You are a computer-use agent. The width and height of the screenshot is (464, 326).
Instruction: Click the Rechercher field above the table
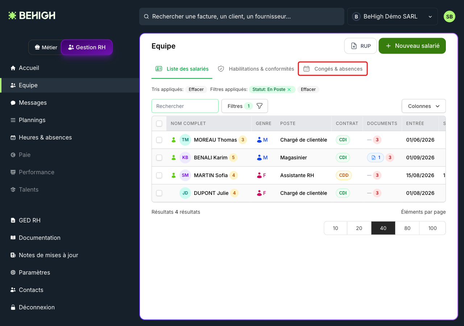pyautogui.click(x=185, y=106)
